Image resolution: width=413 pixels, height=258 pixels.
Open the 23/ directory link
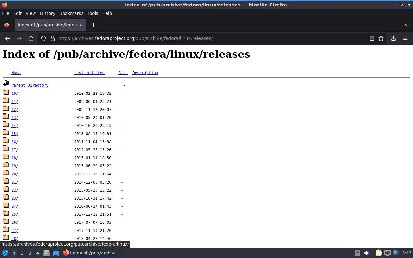click(15, 198)
